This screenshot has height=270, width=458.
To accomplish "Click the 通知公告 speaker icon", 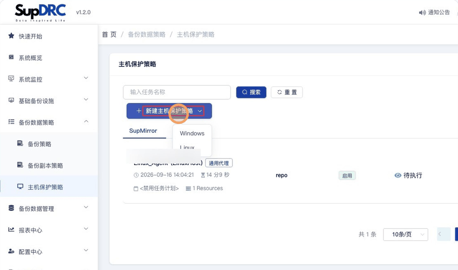I will 422,13.
